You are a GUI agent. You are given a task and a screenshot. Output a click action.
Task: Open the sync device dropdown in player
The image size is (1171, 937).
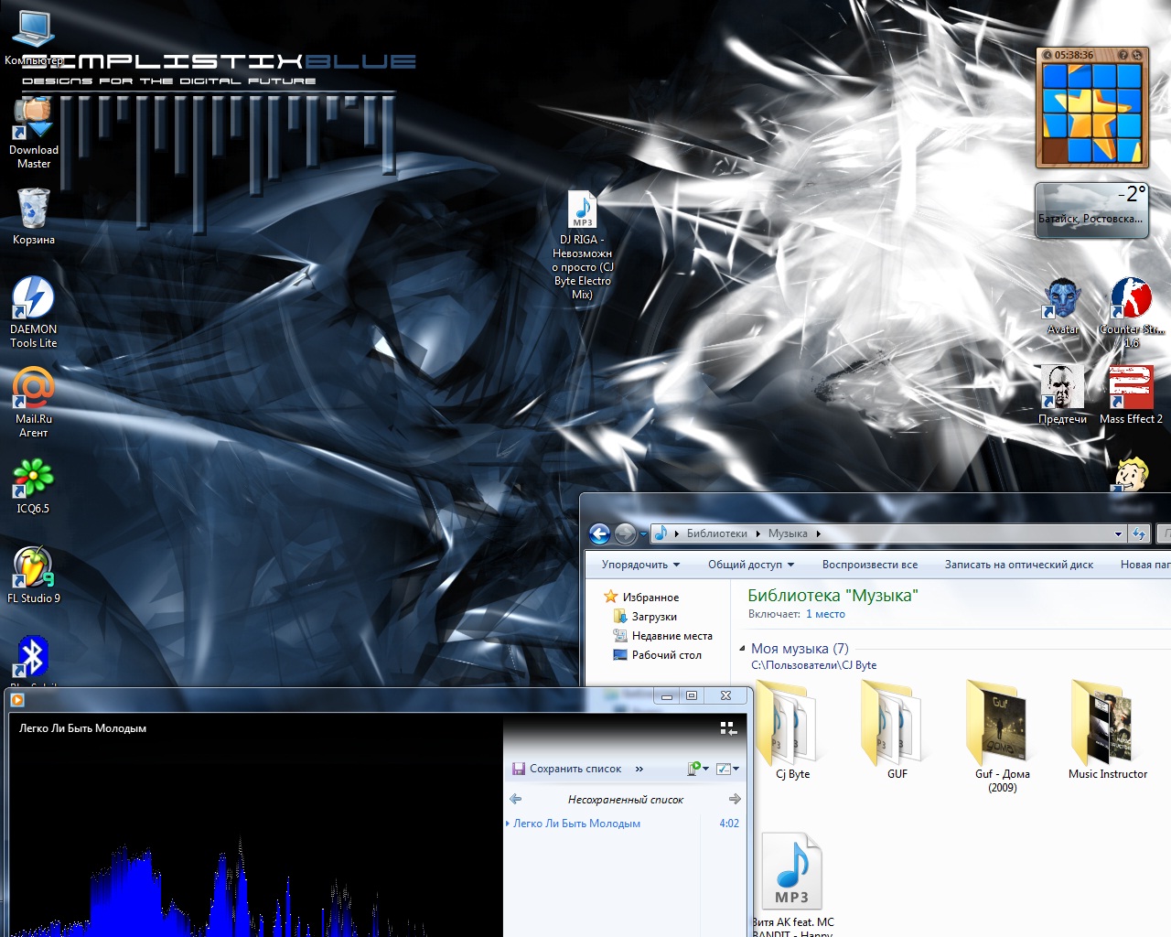click(x=699, y=769)
